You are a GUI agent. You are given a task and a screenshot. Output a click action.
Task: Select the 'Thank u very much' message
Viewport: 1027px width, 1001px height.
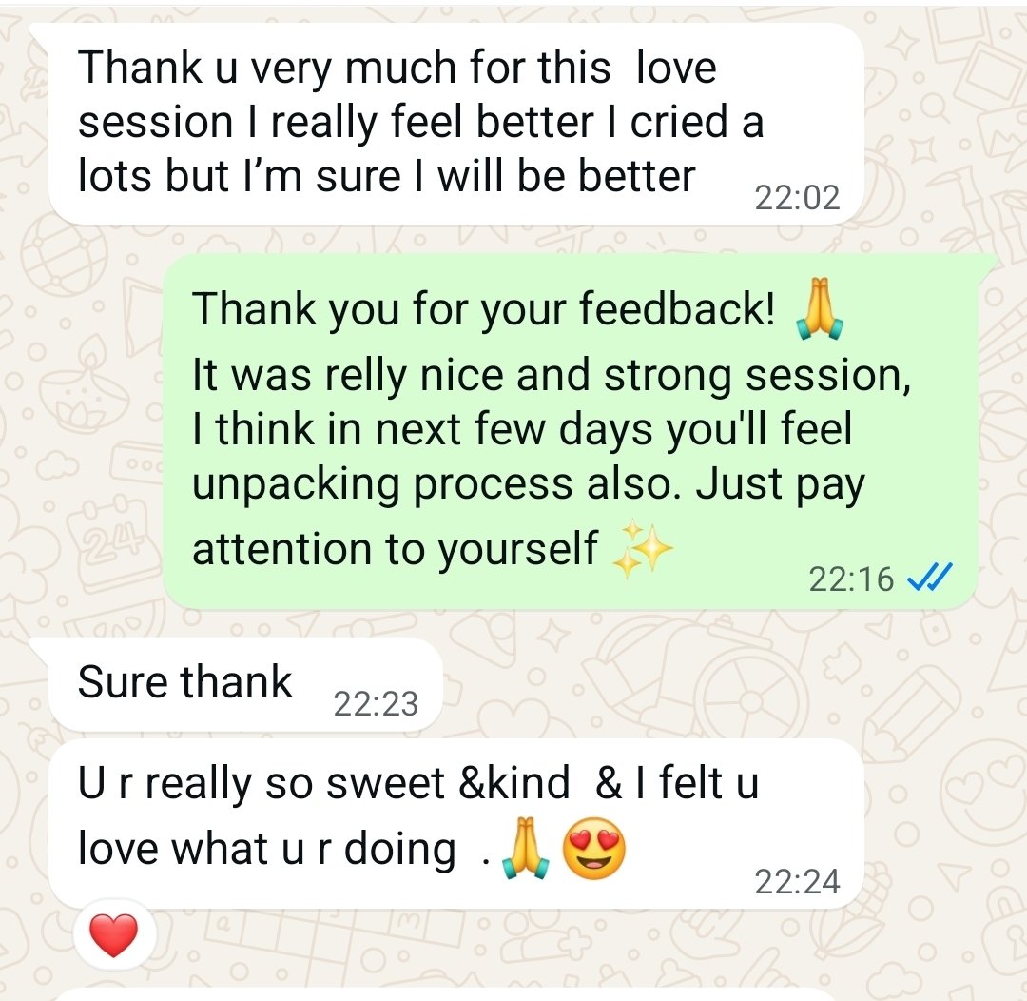(455, 124)
